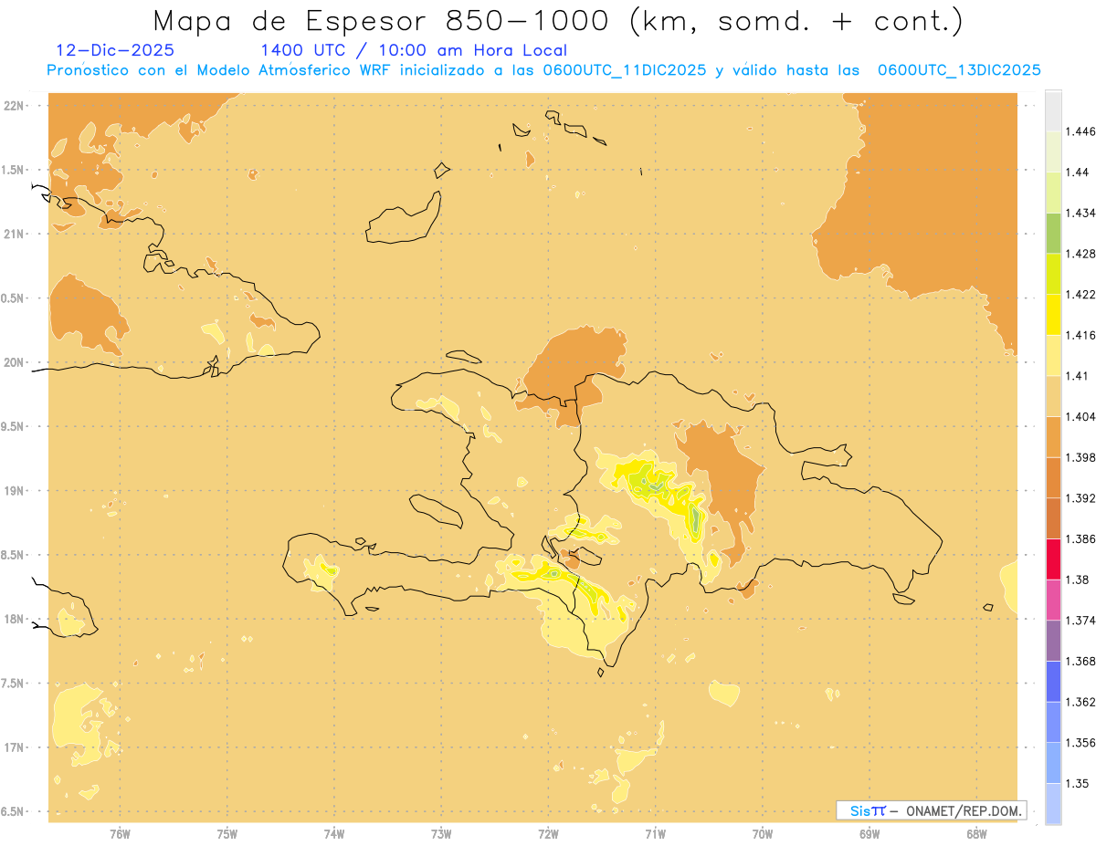Image resolution: width=1096 pixels, height=846 pixels.
Task: Click the '21N' latitude label
Action: [x=15, y=235]
